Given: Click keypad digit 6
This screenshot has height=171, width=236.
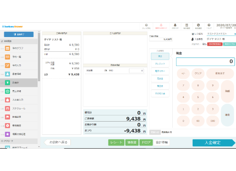Looking at the screenshot, I should [x=213, y=97].
